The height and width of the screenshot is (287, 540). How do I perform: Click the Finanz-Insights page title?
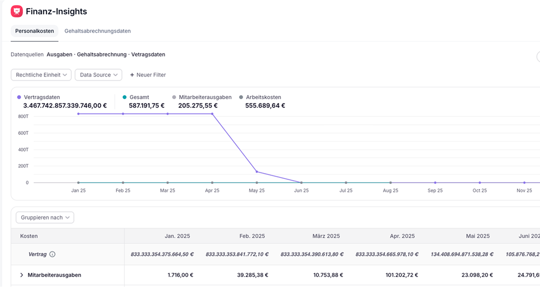tap(57, 12)
